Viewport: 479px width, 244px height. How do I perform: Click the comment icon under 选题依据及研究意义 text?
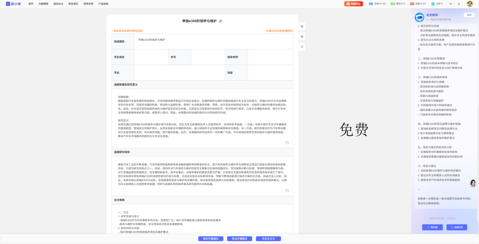(287, 143)
